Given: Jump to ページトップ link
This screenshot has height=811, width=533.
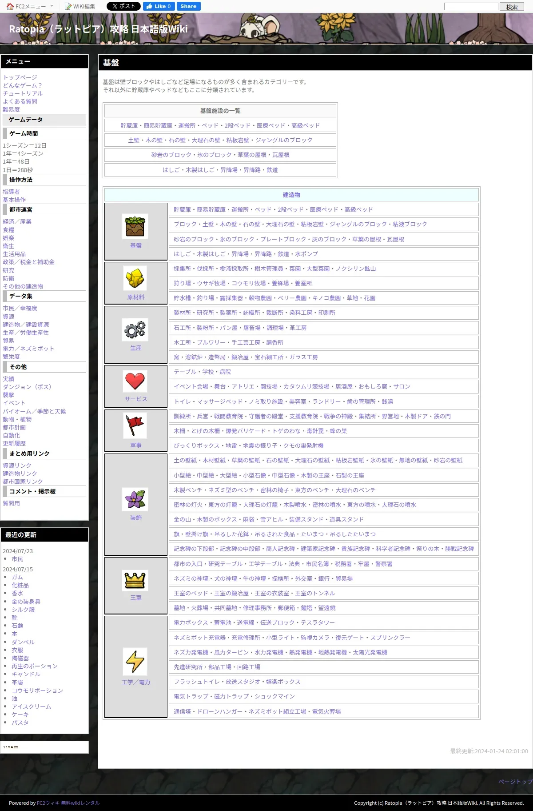Looking at the screenshot, I should coord(515,782).
